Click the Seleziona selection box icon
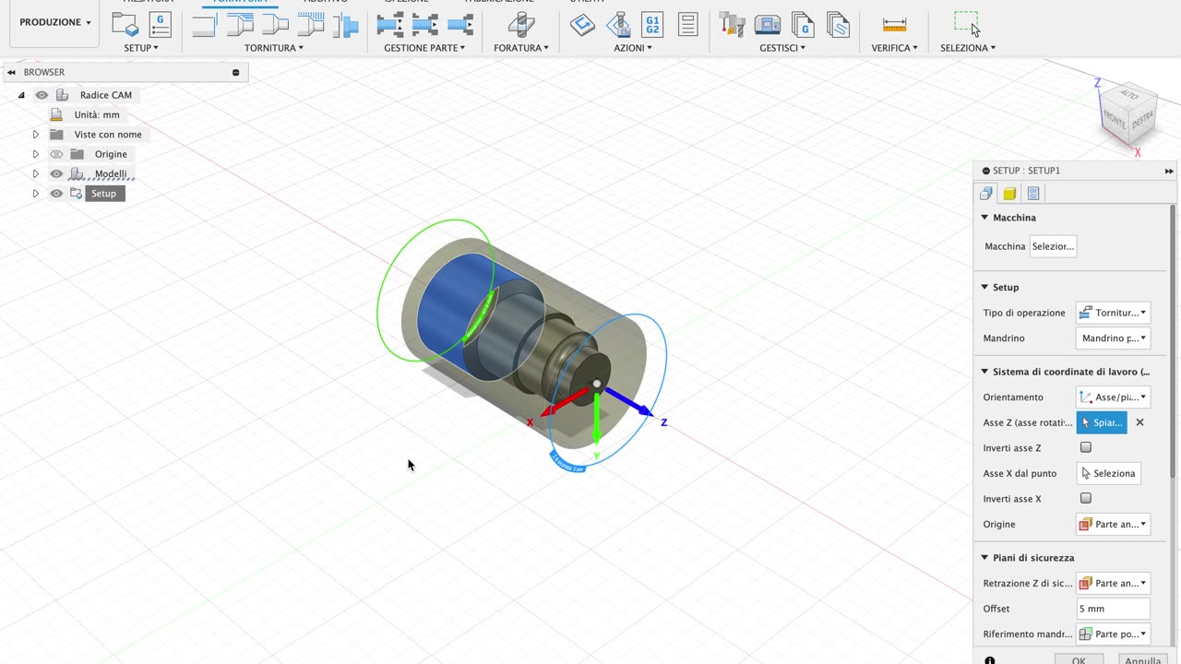 point(967,25)
